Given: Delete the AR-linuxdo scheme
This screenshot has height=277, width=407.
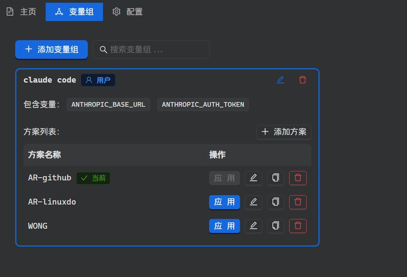Looking at the screenshot, I should (298, 202).
